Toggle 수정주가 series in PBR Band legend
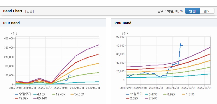Screen dimensions: 217x104 click(134, 94)
